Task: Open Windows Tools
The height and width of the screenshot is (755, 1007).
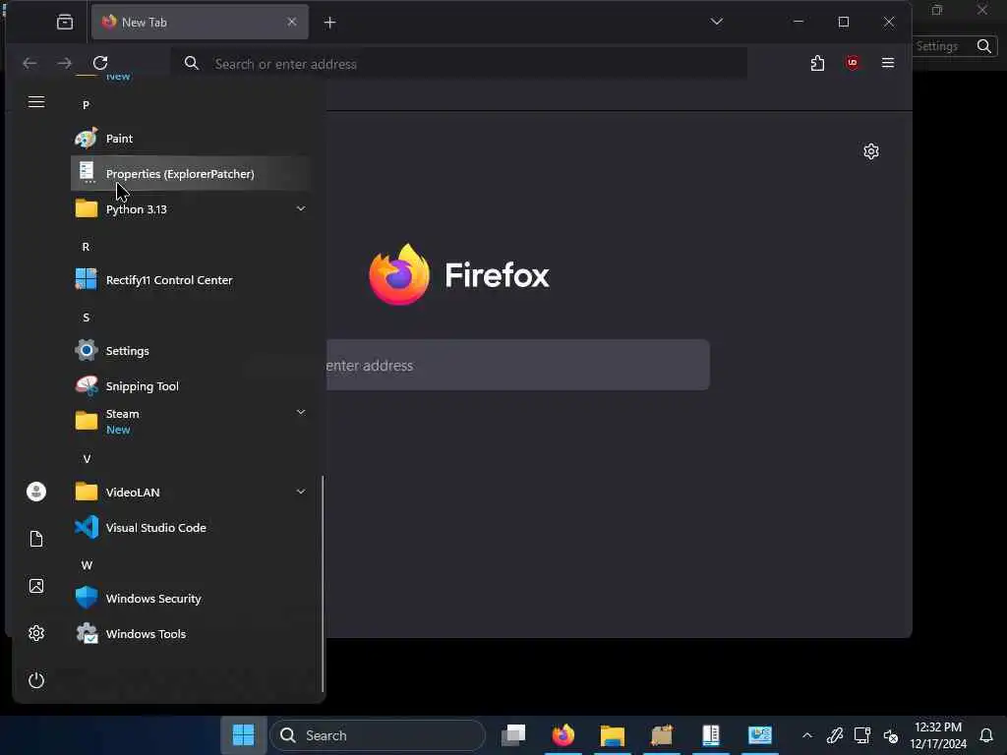Action: 190,634
